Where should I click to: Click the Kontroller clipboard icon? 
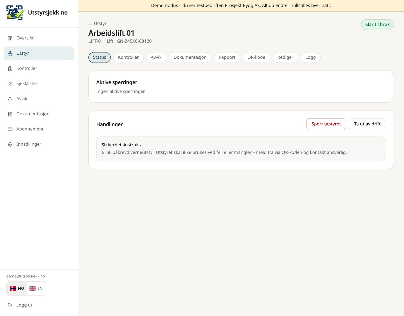[10, 69]
